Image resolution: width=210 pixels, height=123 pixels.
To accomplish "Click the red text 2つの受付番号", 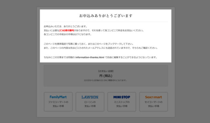I will click(x=67, y=30).
